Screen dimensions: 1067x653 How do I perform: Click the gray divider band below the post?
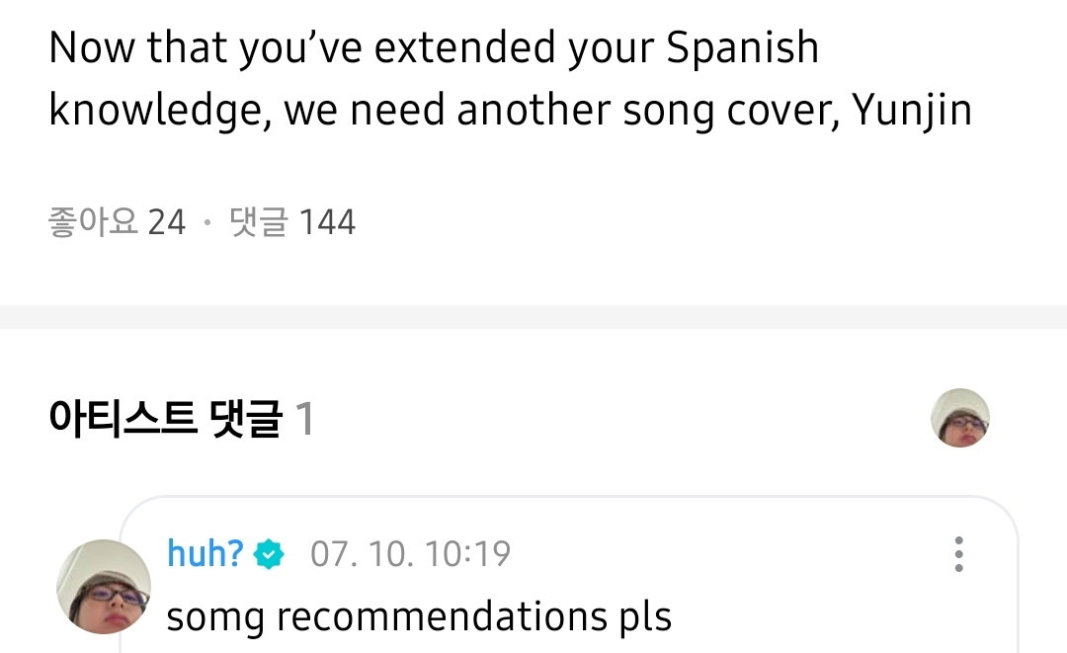coord(533,317)
